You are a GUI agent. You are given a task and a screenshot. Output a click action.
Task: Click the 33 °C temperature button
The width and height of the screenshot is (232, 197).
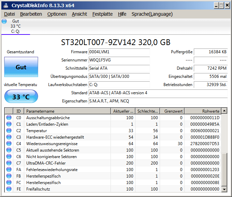pyautogui.click(x=21, y=96)
